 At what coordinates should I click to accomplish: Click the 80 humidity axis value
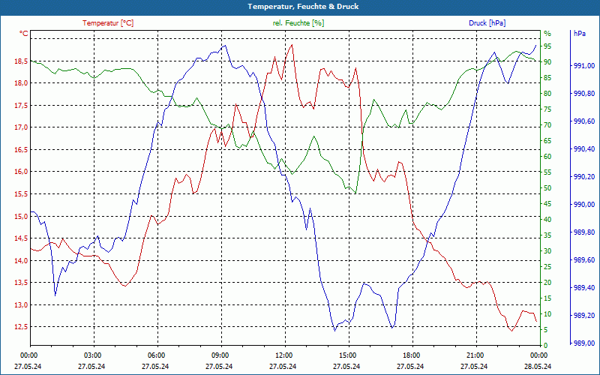click(x=547, y=93)
